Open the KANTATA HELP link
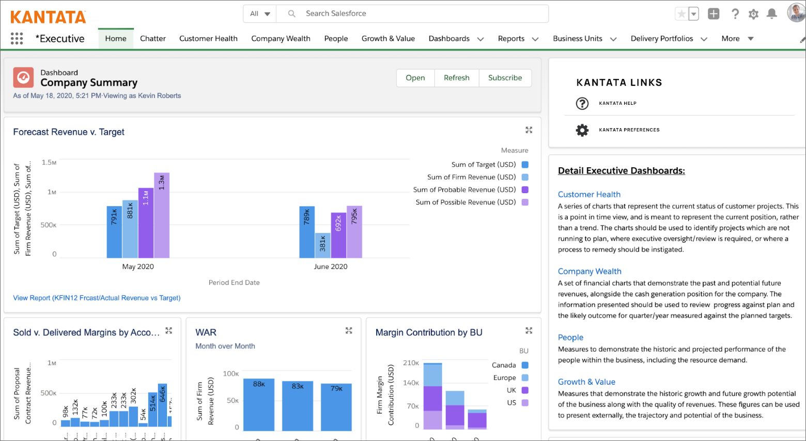The height and width of the screenshot is (441, 806). point(617,103)
